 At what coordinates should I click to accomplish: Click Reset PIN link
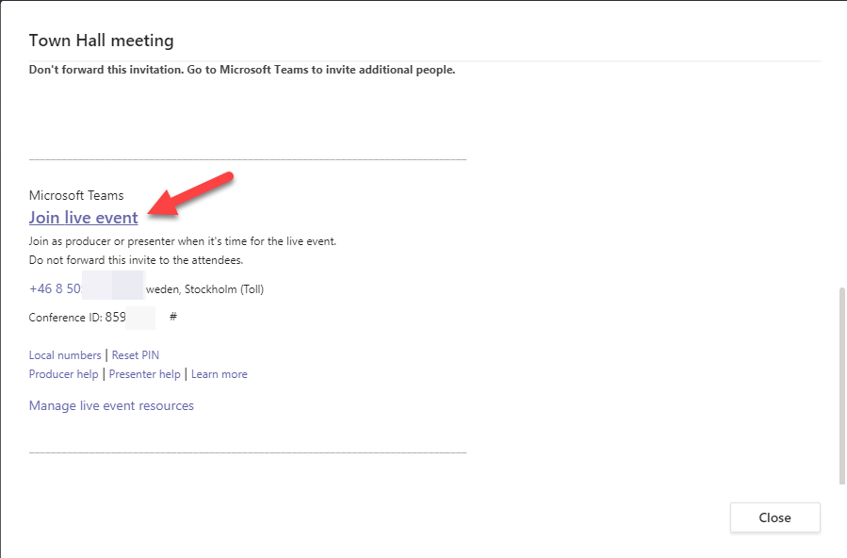tap(136, 355)
